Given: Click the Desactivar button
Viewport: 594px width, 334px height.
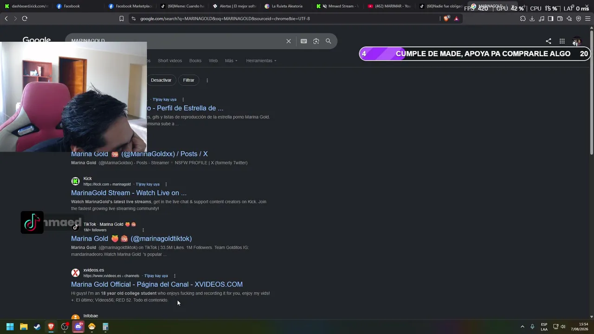Looking at the screenshot, I should [161, 80].
